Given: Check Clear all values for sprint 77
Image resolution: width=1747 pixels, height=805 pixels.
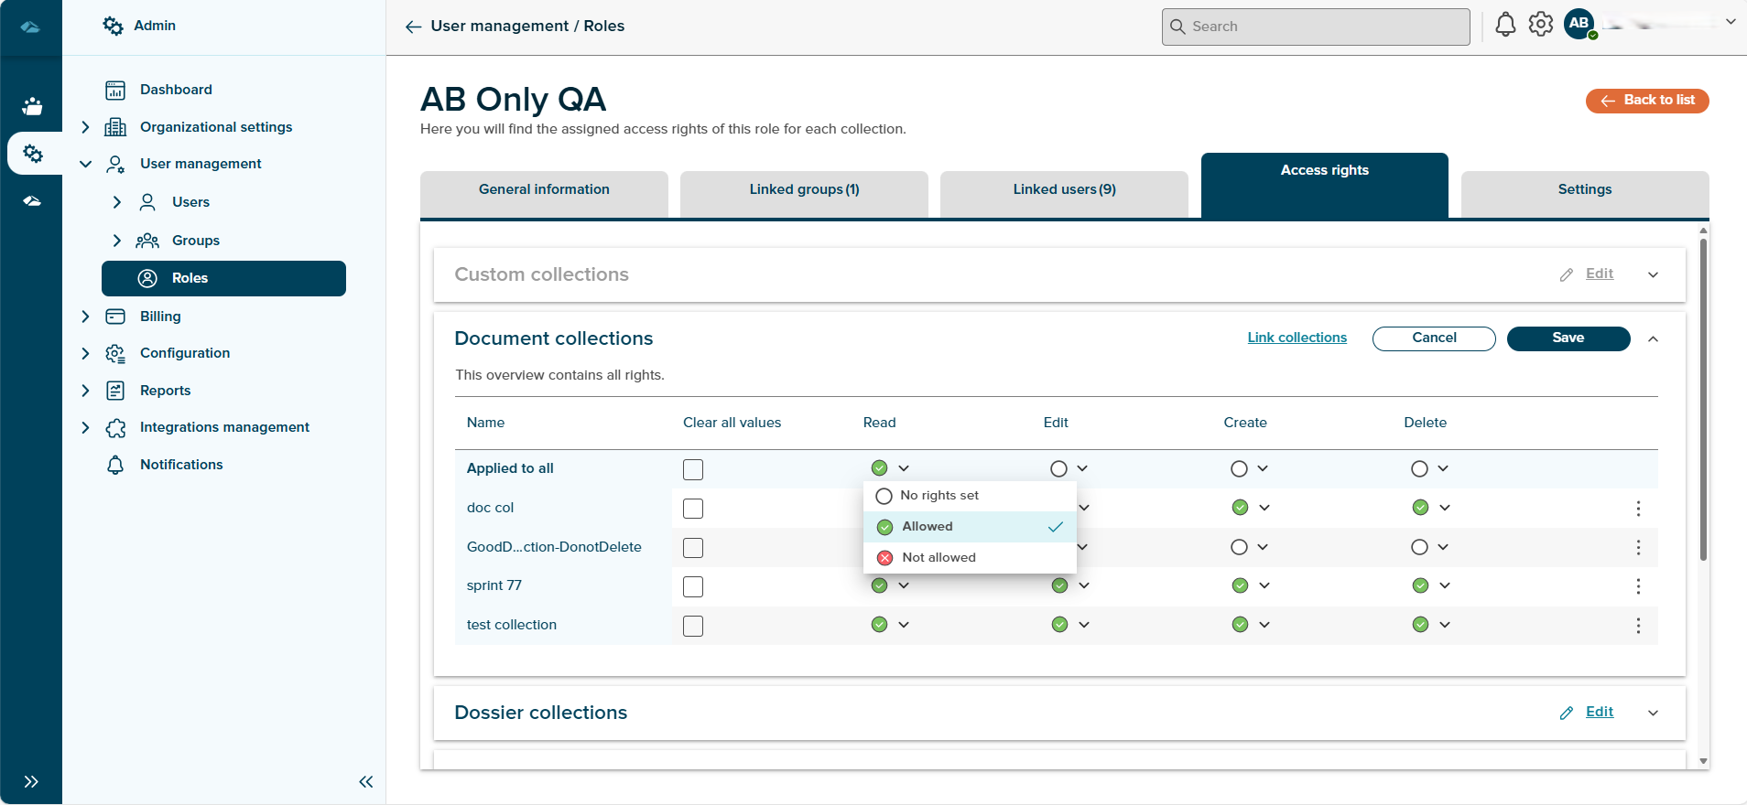Looking at the screenshot, I should click(x=693, y=586).
